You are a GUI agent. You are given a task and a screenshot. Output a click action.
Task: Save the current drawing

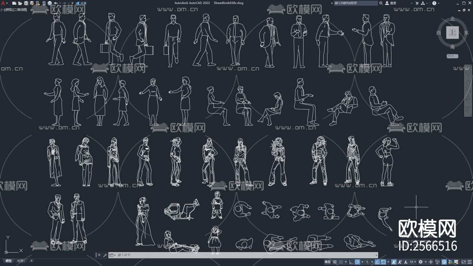[26, 3]
